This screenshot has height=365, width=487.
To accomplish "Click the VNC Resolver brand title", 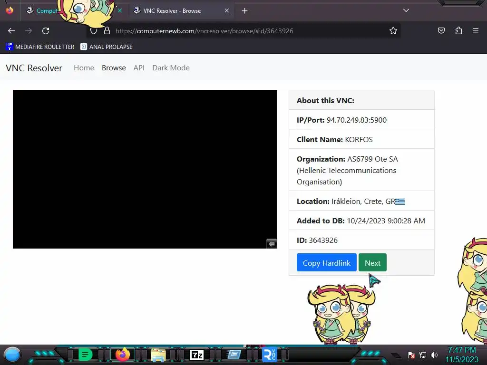I will (34, 68).
